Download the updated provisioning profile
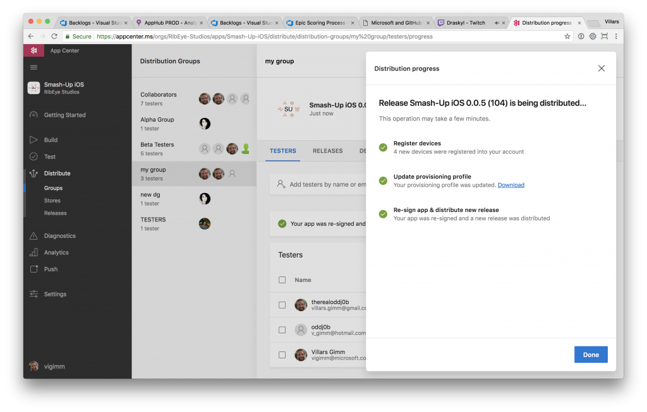Screen dimensions: 647x412 click(x=511, y=185)
